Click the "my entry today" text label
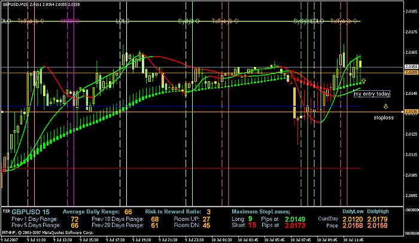The height and width of the screenshot is (243, 419). pos(372,94)
